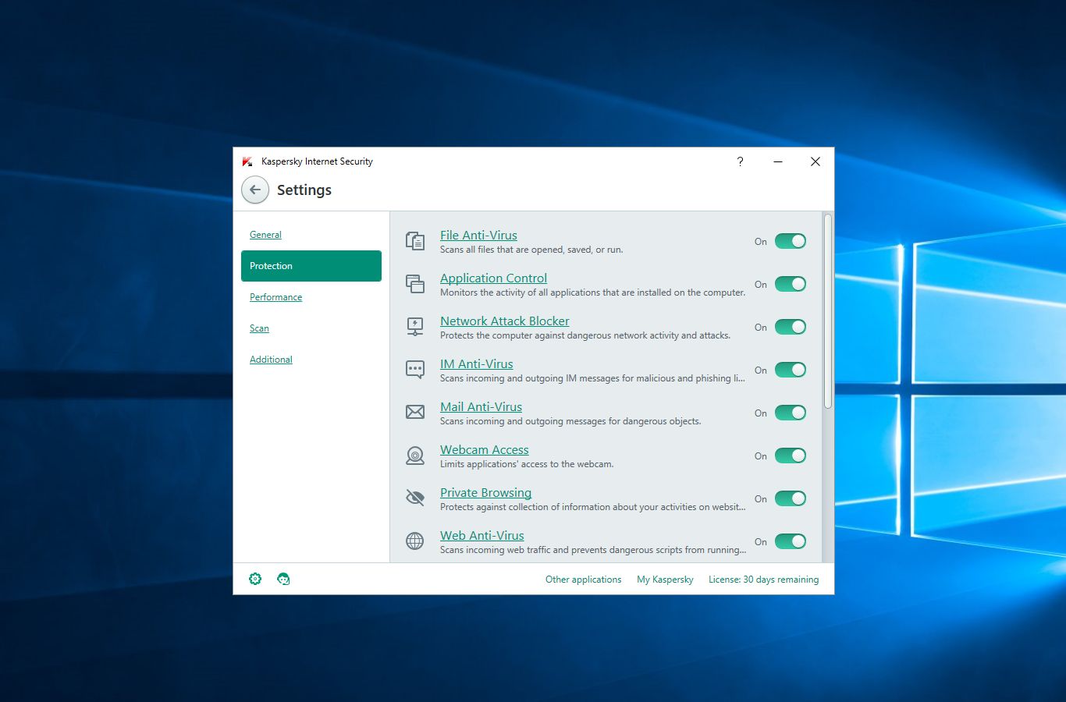Open Application Control settings link

(493, 278)
